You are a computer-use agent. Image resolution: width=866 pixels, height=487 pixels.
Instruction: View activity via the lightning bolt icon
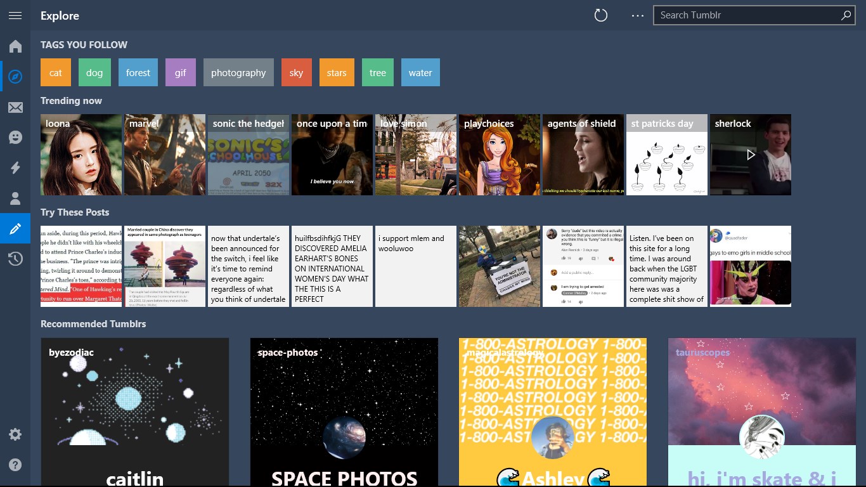15,167
